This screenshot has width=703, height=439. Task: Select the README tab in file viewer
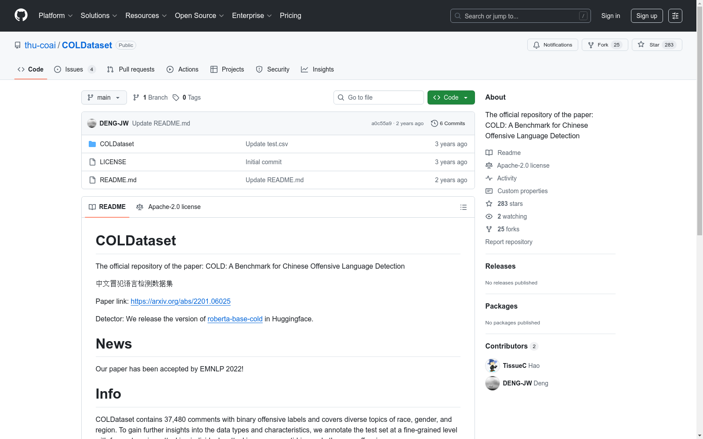(x=107, y=207)
